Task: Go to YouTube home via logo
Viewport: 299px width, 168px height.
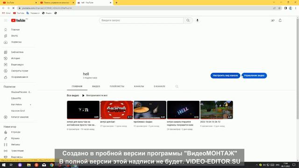Action: (x=18, y=21)
